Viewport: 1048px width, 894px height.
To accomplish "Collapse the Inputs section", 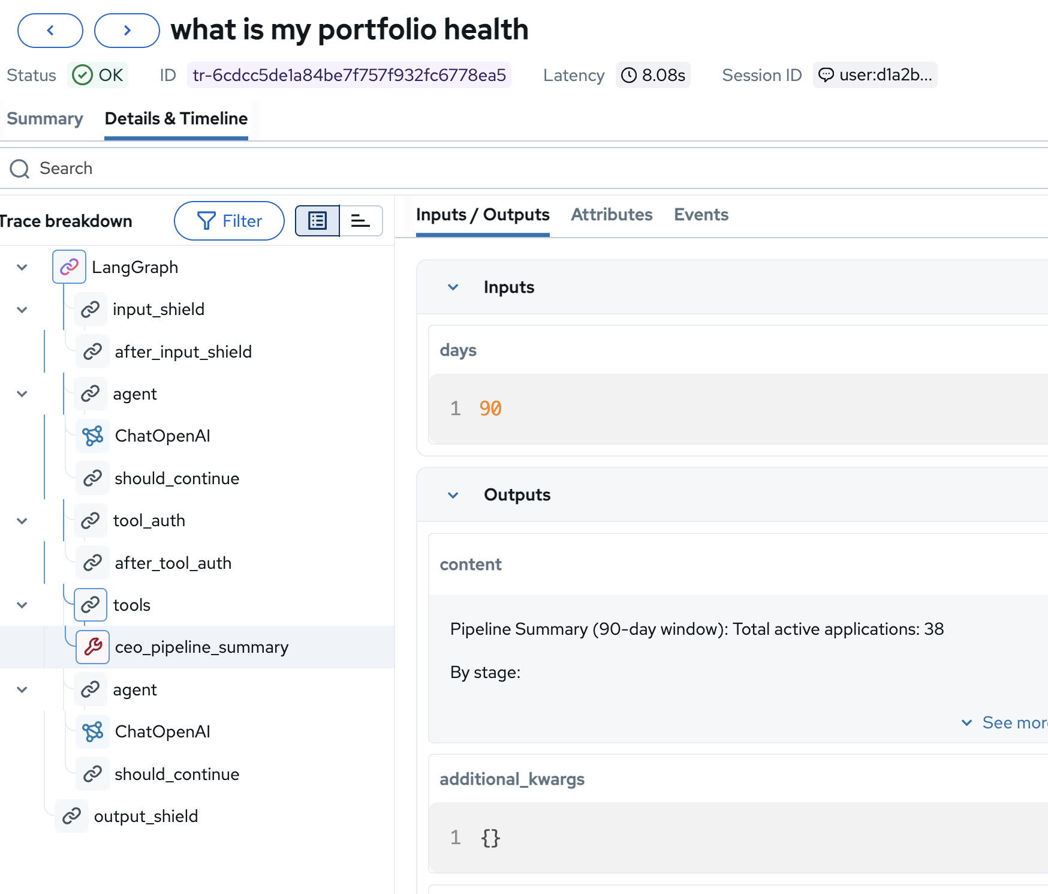I will (453, 287).
